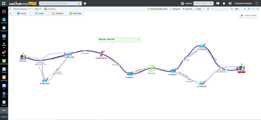
Task: Select the destination host 10.8.3.130
Action: [x=242, y=68]
